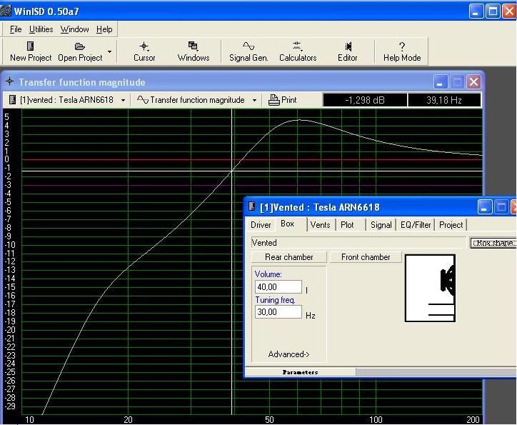The height and width of the screenshot is (425, 517).
Task: Switch to the Vents tab
Action: [320, 225]
